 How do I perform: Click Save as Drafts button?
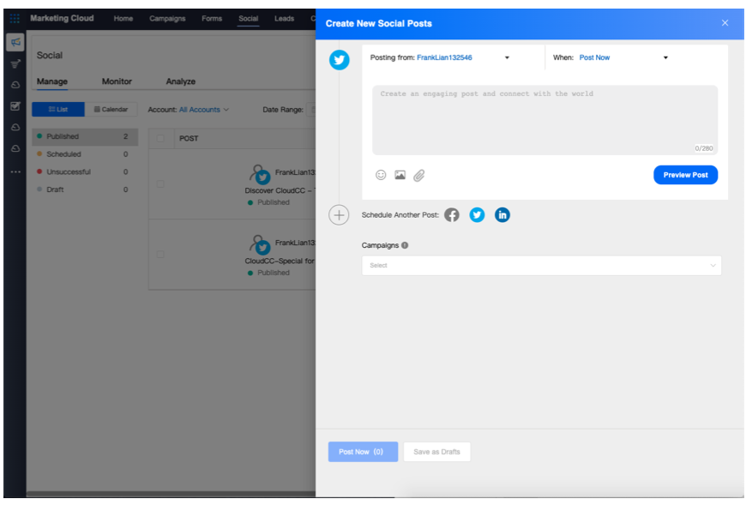[x=436, y=452]
